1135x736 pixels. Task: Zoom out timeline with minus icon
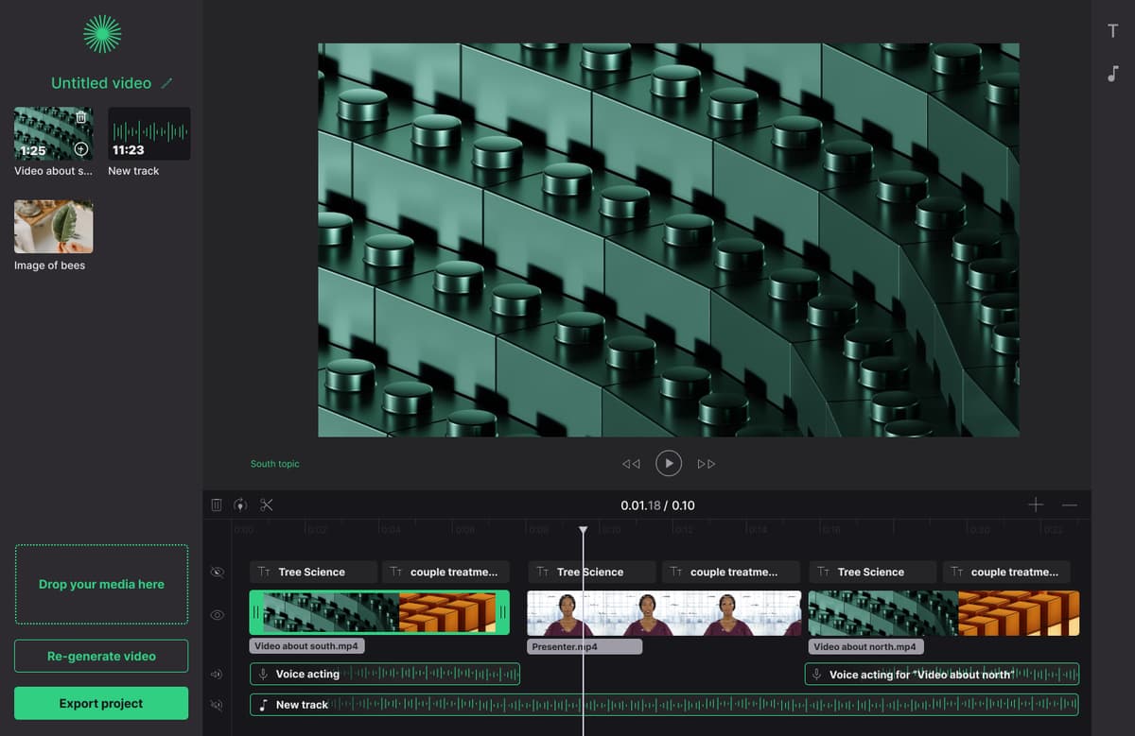(1070, 505)
